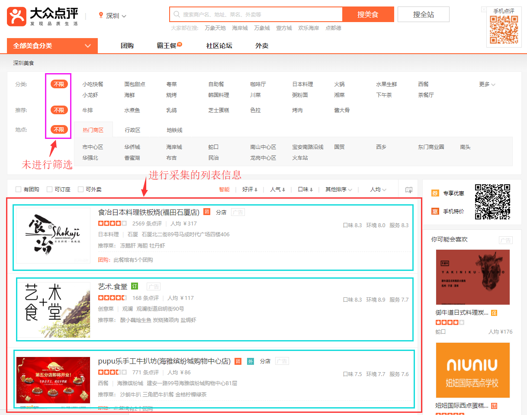Open the 食冶 Shokuji restaurant thumbnail
Viewport: 527px width, 415px height.
click(x=53, y=235)
